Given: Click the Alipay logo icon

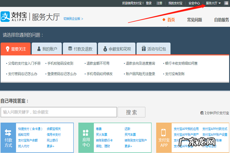Looking at the screenshot, I should (x=5, y=16).
